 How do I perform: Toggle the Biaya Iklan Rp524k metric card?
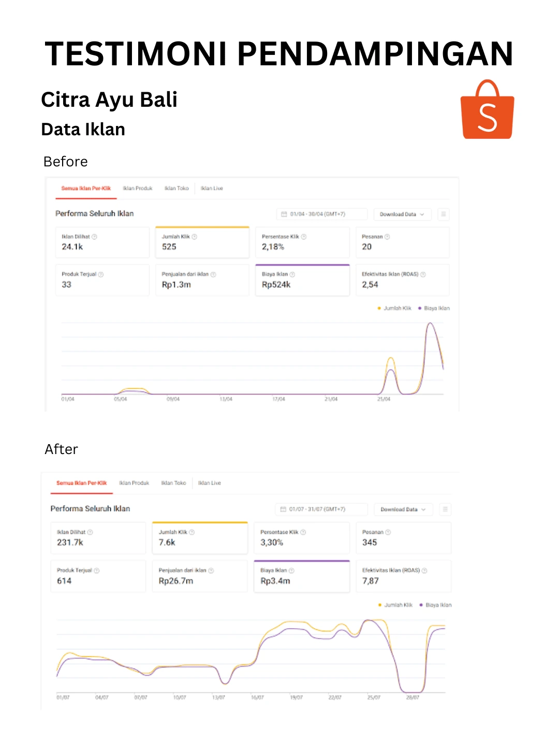(302, 280)
